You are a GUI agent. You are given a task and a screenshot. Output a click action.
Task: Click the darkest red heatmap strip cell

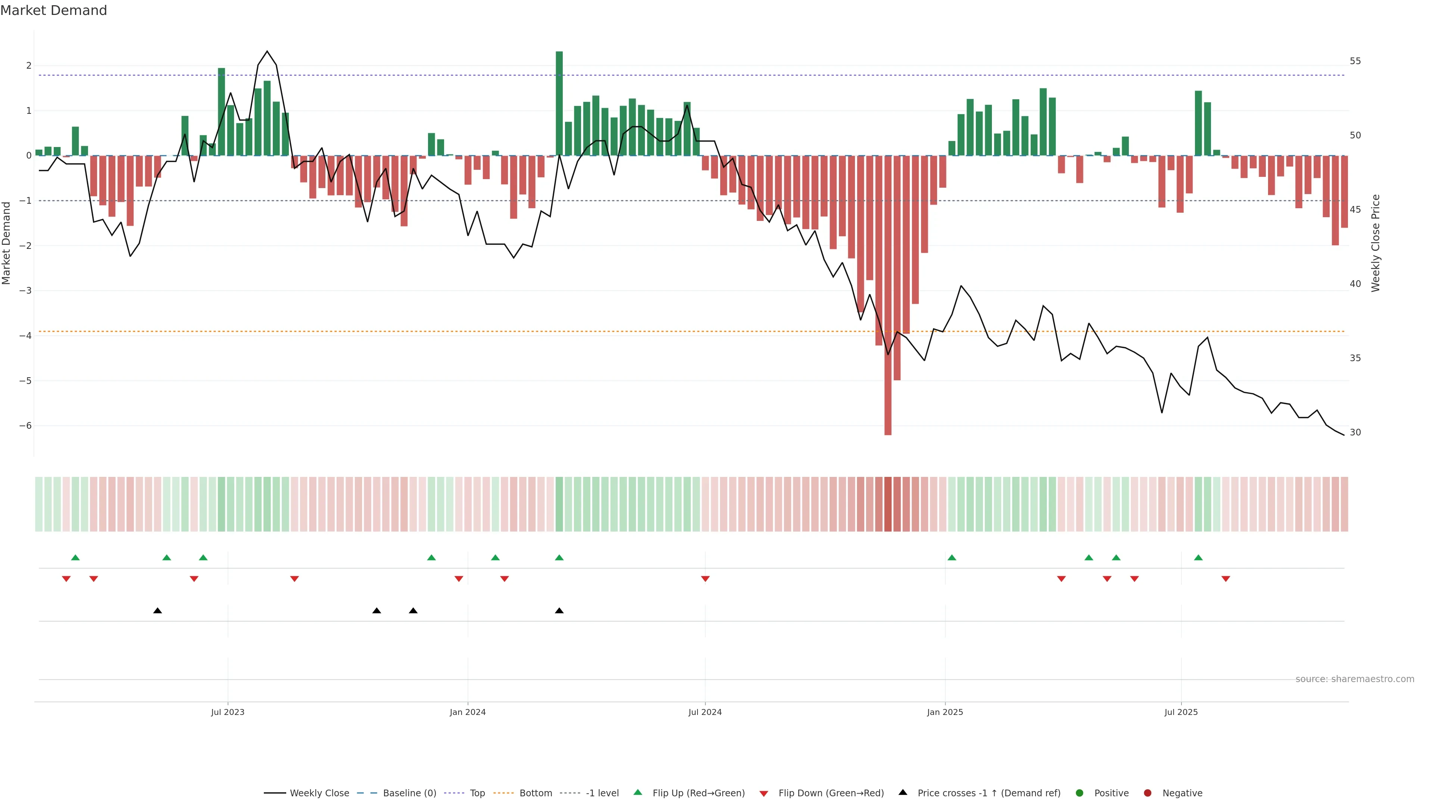pyautogui.click(x=888, y=504)
